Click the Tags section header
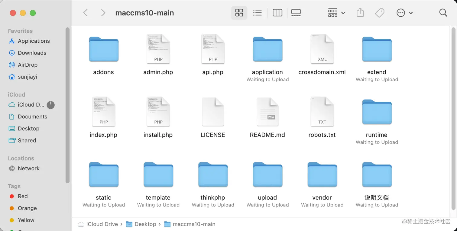This screenshot has height=231, width=457. (14, 186)
